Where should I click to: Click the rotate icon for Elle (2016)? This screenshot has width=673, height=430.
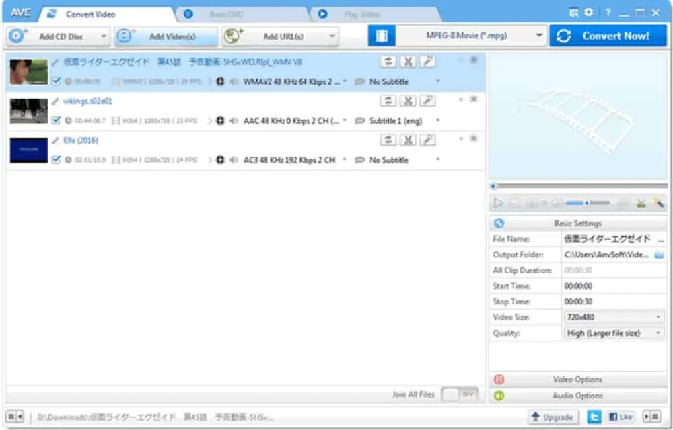click(x=387, y=140)
